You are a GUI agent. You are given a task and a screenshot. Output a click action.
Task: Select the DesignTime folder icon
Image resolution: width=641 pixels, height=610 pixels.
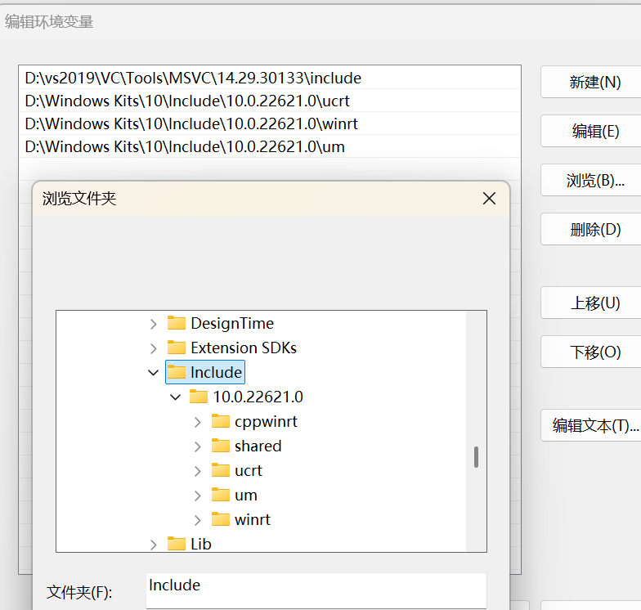(177, 322)
